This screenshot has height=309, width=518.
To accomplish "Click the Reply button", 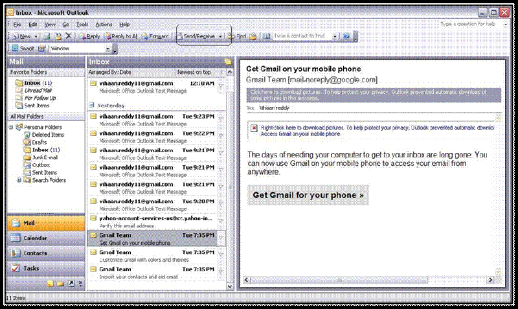I will tap(89, 36).
